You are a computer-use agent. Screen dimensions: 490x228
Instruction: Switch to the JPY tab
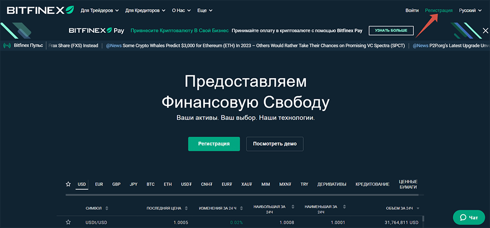click(x=133, y=184)
